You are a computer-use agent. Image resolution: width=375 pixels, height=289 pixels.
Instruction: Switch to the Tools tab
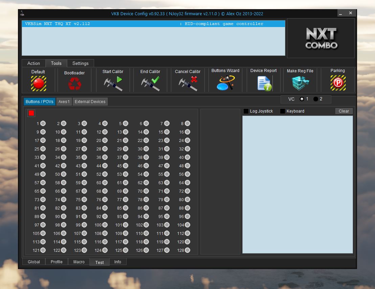pyautogui.click(x=56, y=63)
